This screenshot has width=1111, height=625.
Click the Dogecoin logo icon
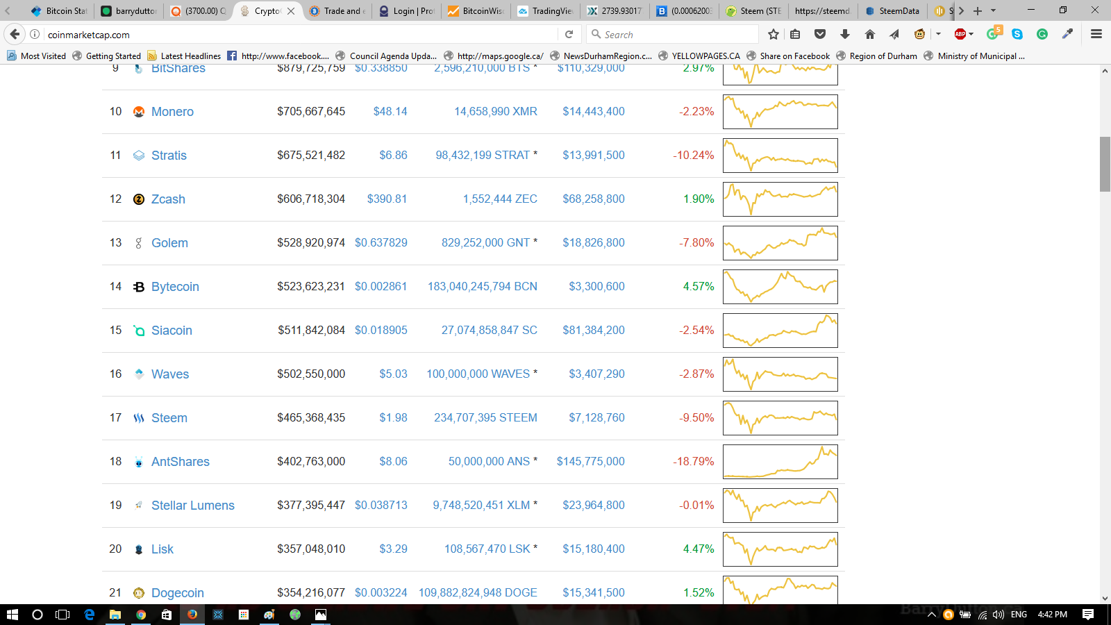click(139, 593)
